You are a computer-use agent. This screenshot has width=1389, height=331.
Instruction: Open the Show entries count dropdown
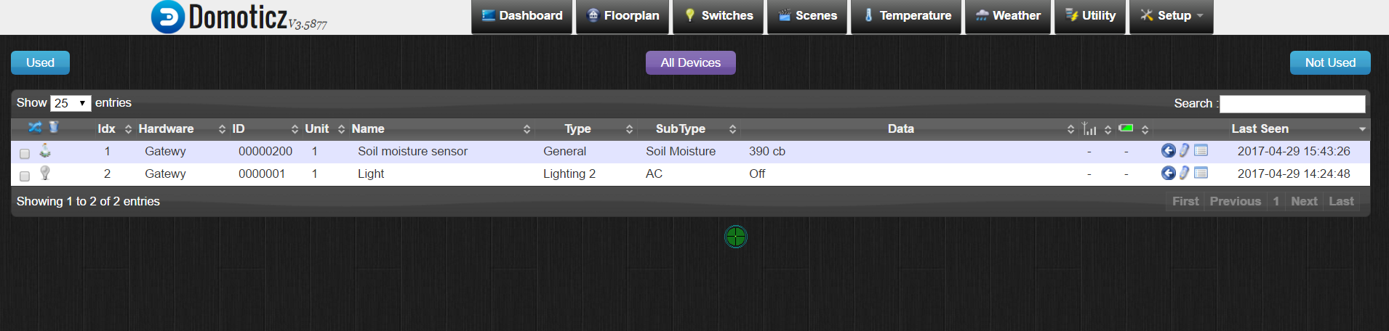[x=71, y=103]
